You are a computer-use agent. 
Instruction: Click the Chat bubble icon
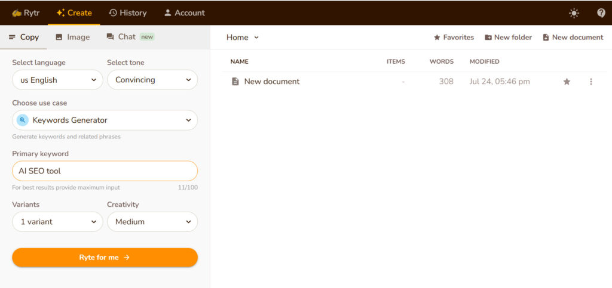(110, 37)
